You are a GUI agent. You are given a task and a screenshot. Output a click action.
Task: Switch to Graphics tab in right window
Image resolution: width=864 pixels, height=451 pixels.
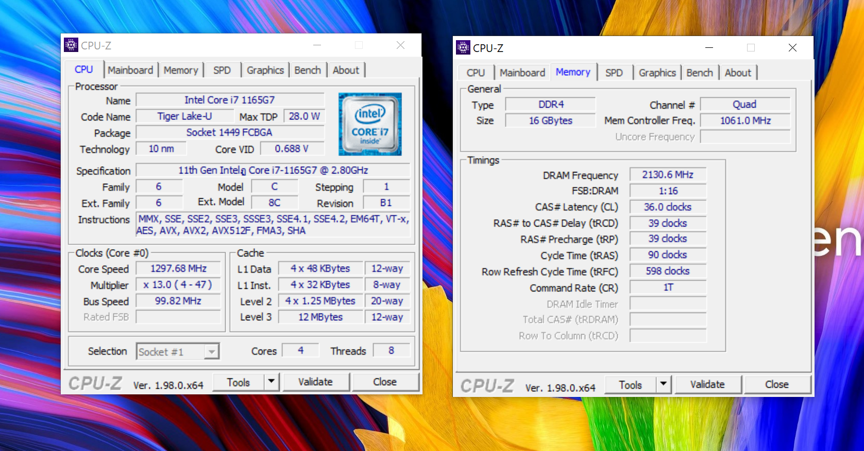coord(657,73)
